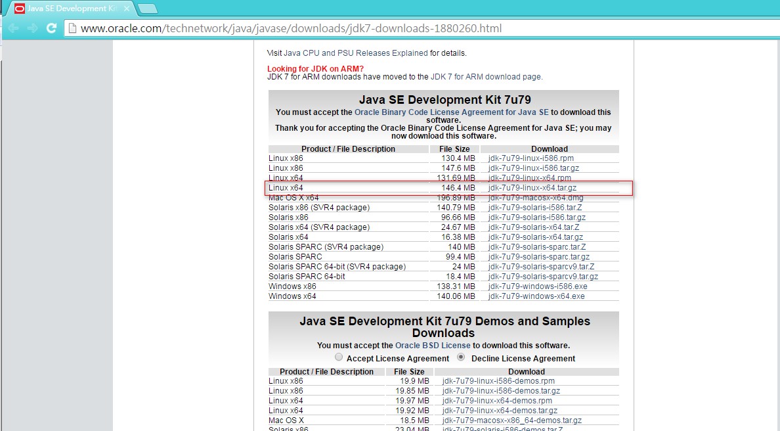Download jdk-7u79-macosx-x86_64-demos.tar.gz
This screenshot has height=431, width=780.
pos(512,420)
